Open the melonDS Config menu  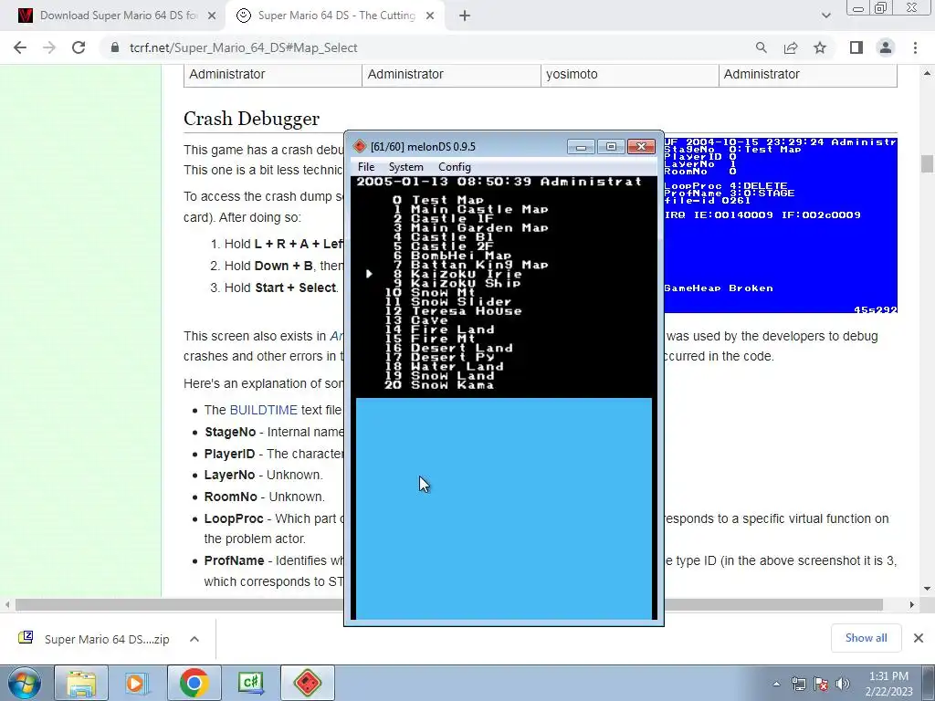[455, 167]
